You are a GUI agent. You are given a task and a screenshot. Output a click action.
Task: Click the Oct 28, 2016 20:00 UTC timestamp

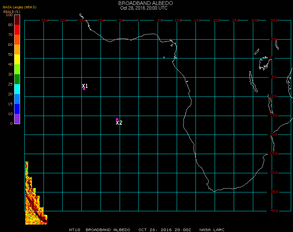pos(144,8)
